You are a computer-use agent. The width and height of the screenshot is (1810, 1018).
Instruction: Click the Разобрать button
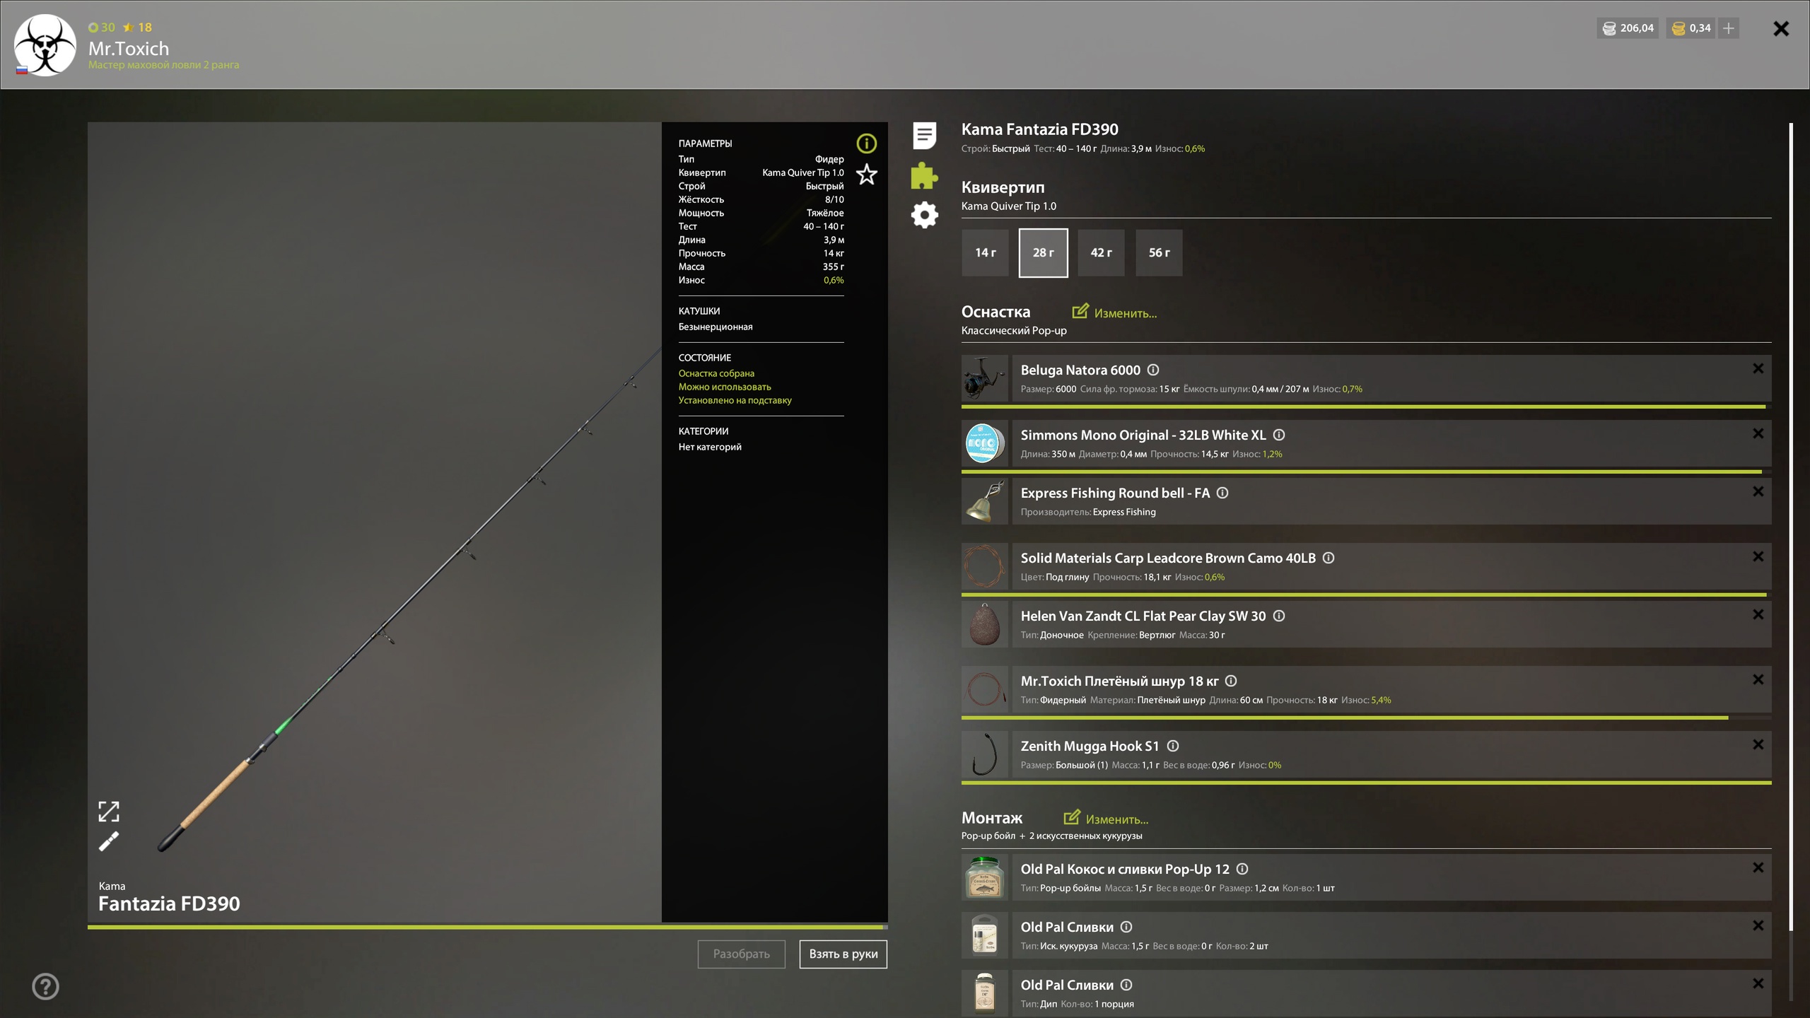(x=741, y=954)
